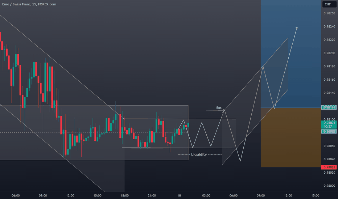Click the 0.98000 price axis label
Screen dimensions: 338x199
coord(329,186)
